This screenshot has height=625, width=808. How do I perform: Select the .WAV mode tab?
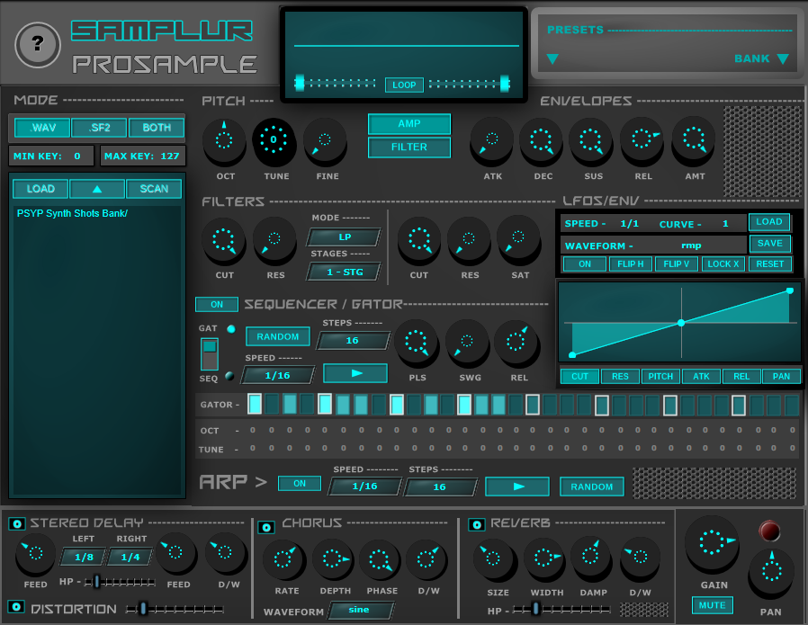click(x=42, y=128)
